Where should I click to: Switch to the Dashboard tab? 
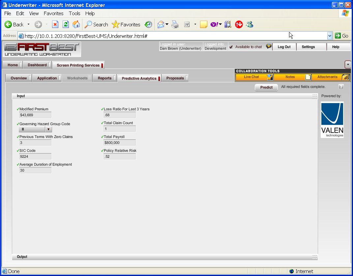[37, 65]
